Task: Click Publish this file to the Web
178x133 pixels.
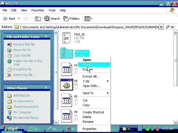Action: [x=28, y=63]
